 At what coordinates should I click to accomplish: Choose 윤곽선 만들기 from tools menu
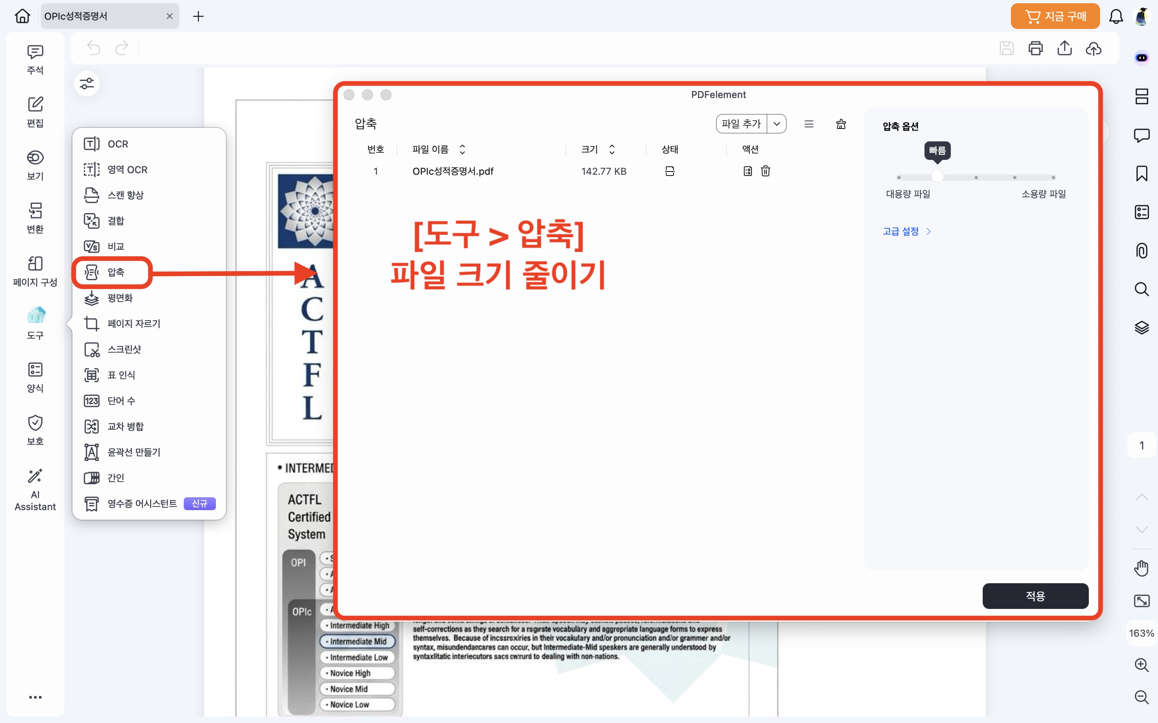point(149,452)
